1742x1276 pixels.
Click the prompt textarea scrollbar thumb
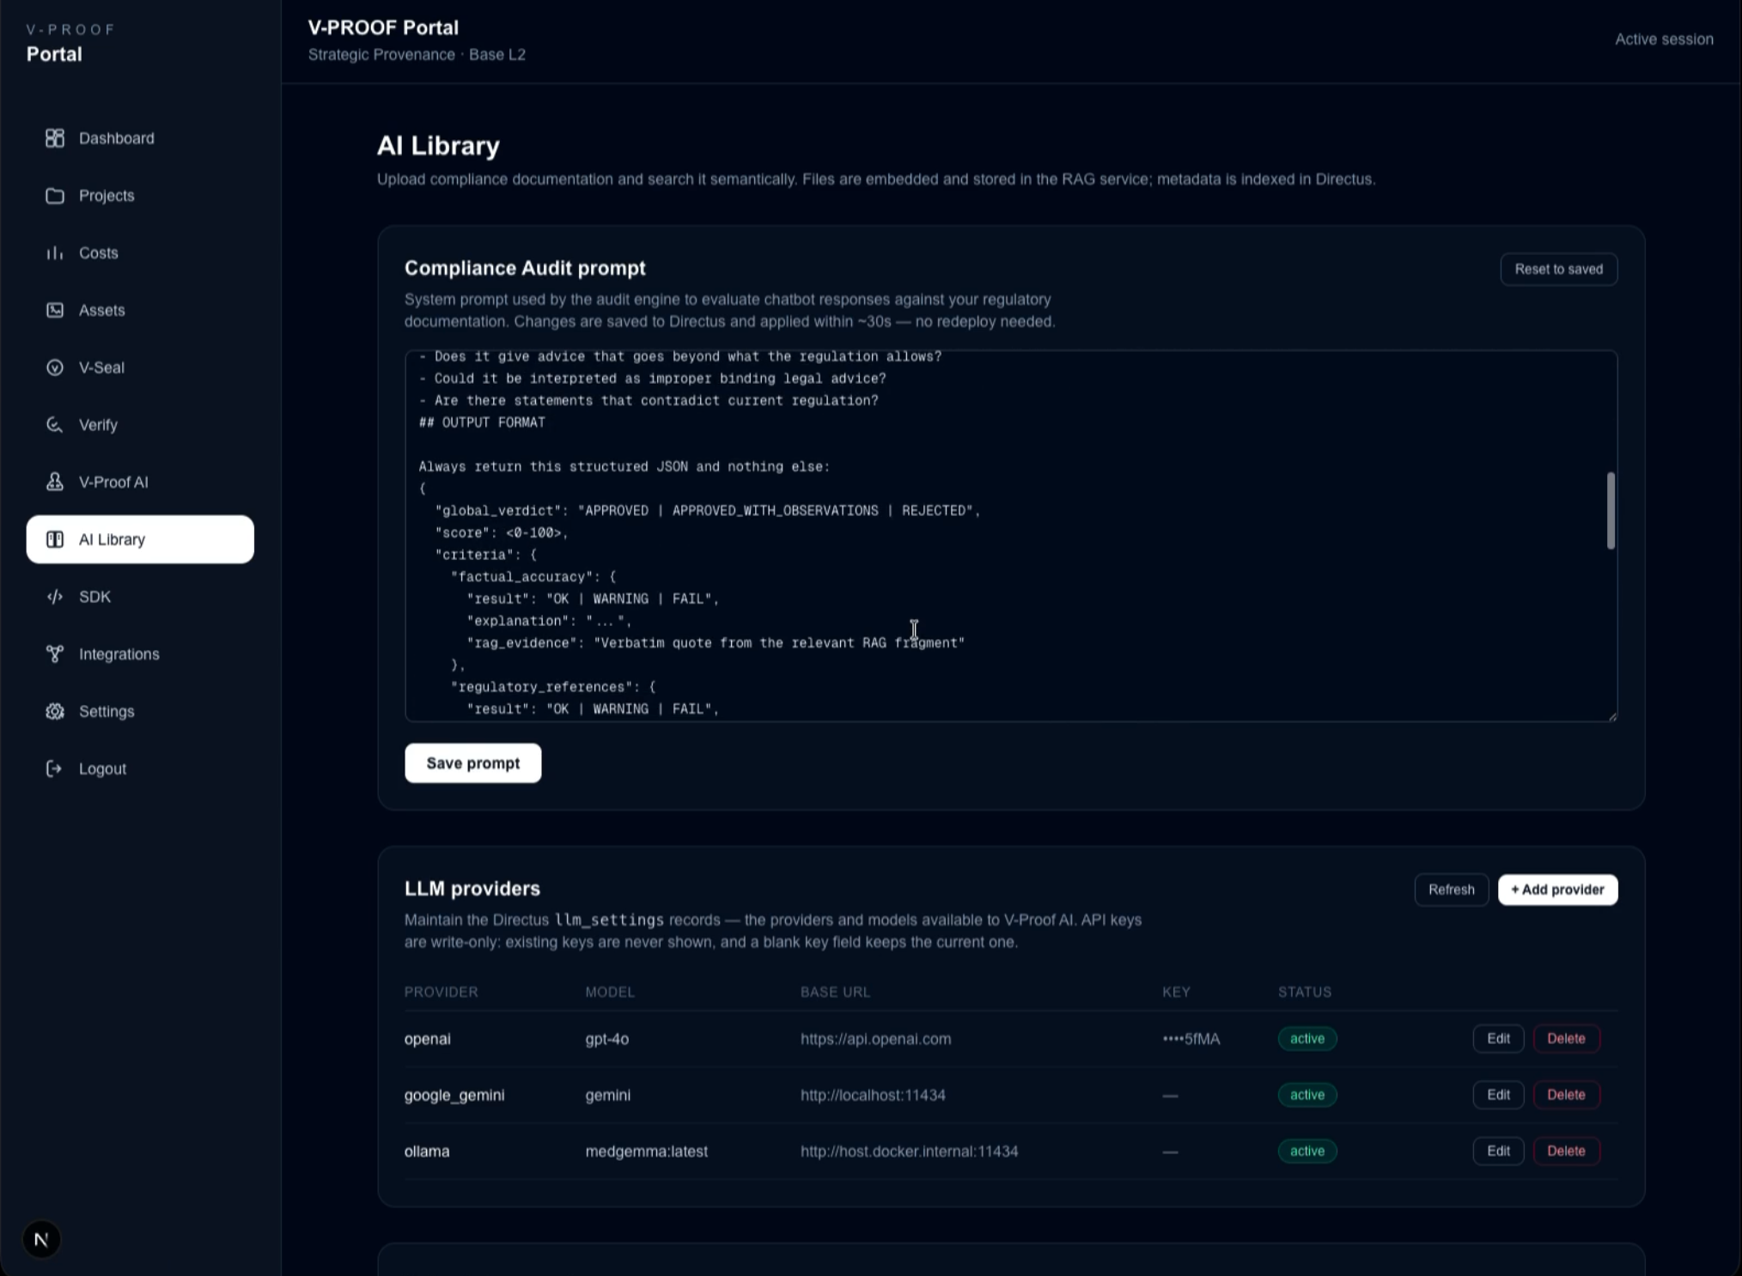click(1611, 510)
